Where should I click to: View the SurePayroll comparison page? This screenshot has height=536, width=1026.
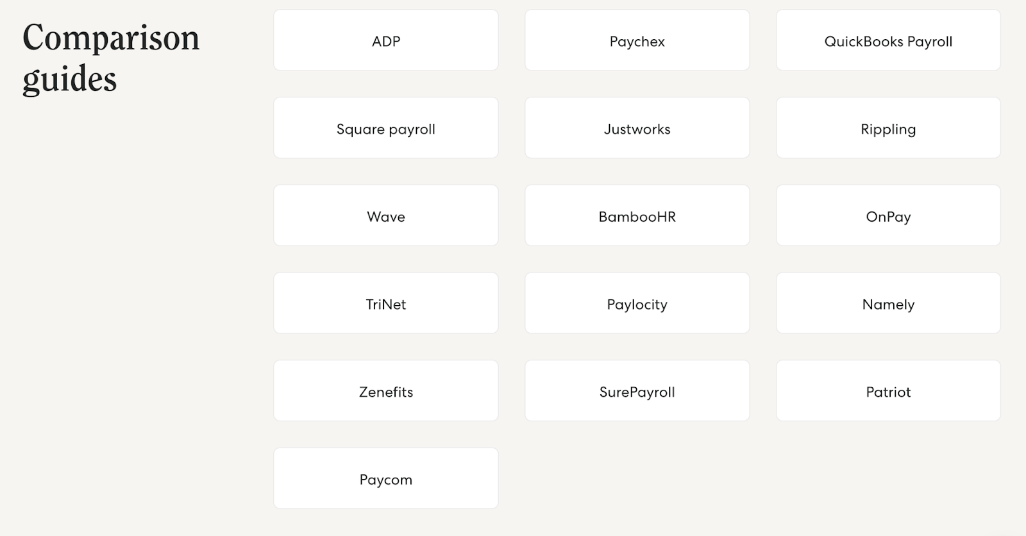pyautogui.click(x=637, y=390)
